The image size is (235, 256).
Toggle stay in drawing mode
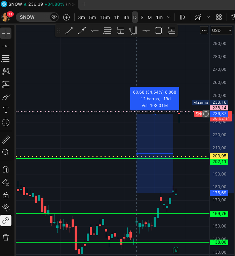[6, 182]
